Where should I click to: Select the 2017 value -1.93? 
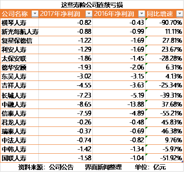point(85,67)
